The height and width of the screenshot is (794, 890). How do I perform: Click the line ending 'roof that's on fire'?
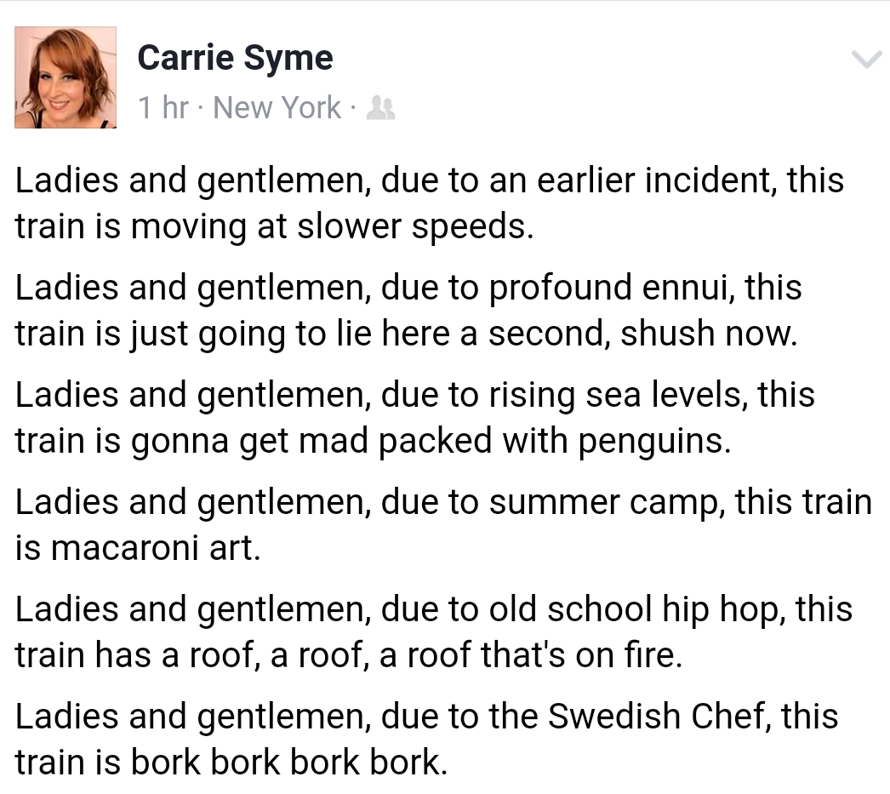click(x=349, y=654)
